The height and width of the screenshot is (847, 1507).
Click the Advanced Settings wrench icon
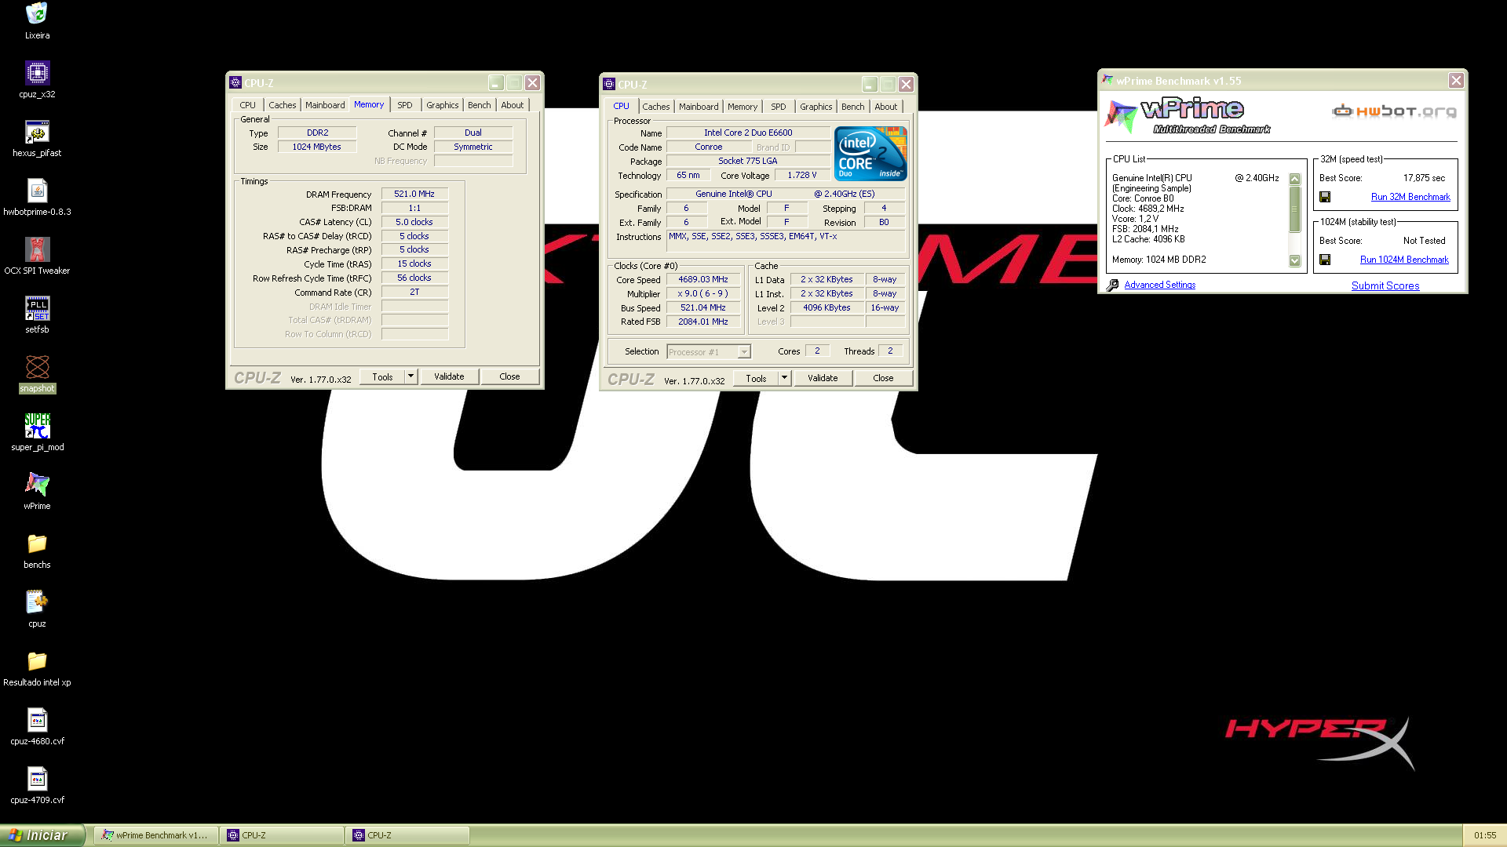(1112, 285)
